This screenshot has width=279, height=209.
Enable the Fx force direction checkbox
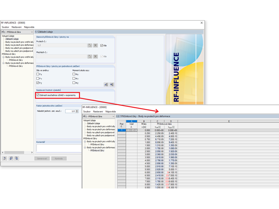(x=38, y=74)
